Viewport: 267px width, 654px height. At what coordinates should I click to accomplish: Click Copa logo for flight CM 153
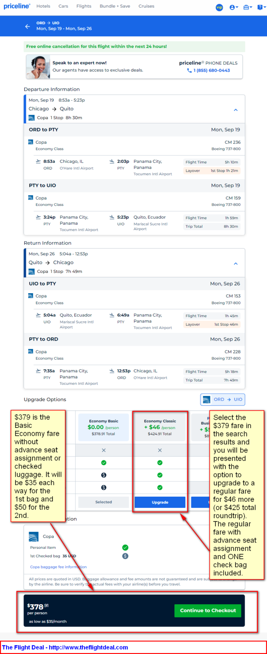pyautogui.click(x=31, y=296)
